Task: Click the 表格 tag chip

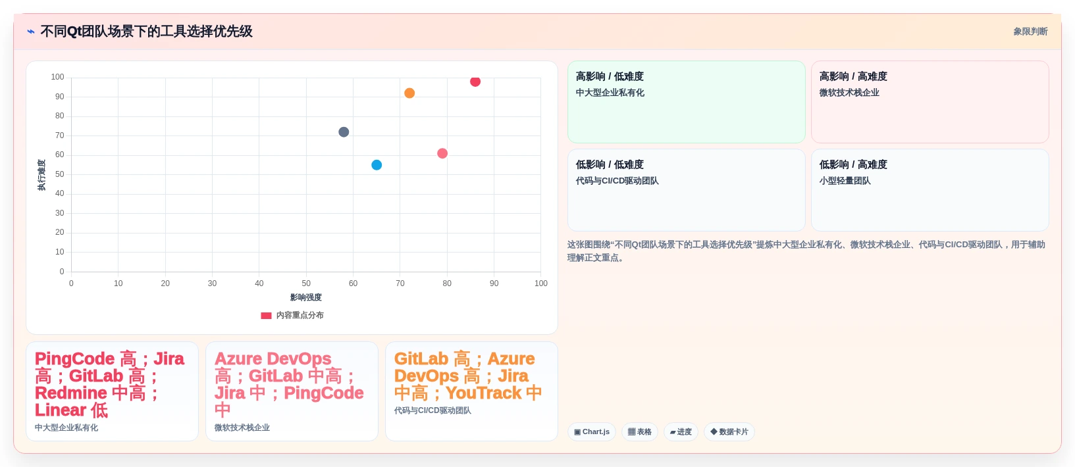Action: pyautogui.click(x=640, y=432)
